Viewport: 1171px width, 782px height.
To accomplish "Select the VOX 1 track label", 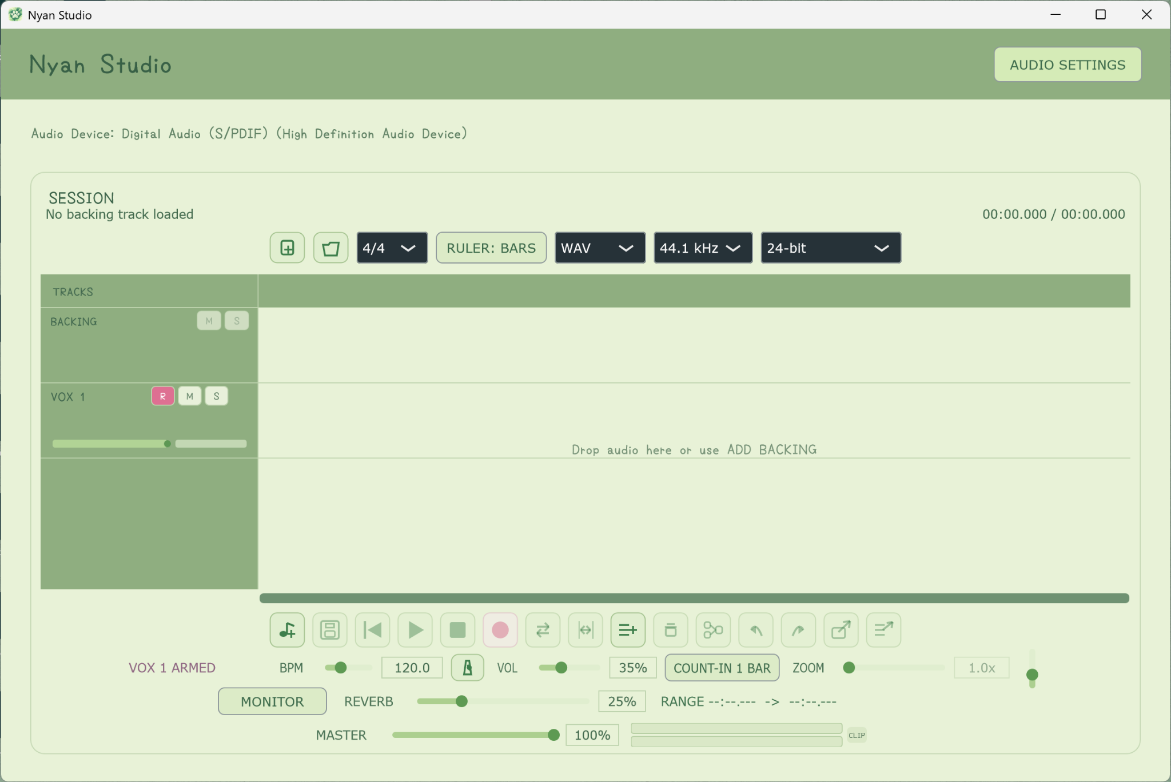I will (68, 397).
